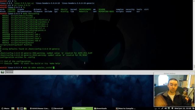195x110 pixels.
Task: Click the terminal's vertical scrollbar
Action: (194, 35)
